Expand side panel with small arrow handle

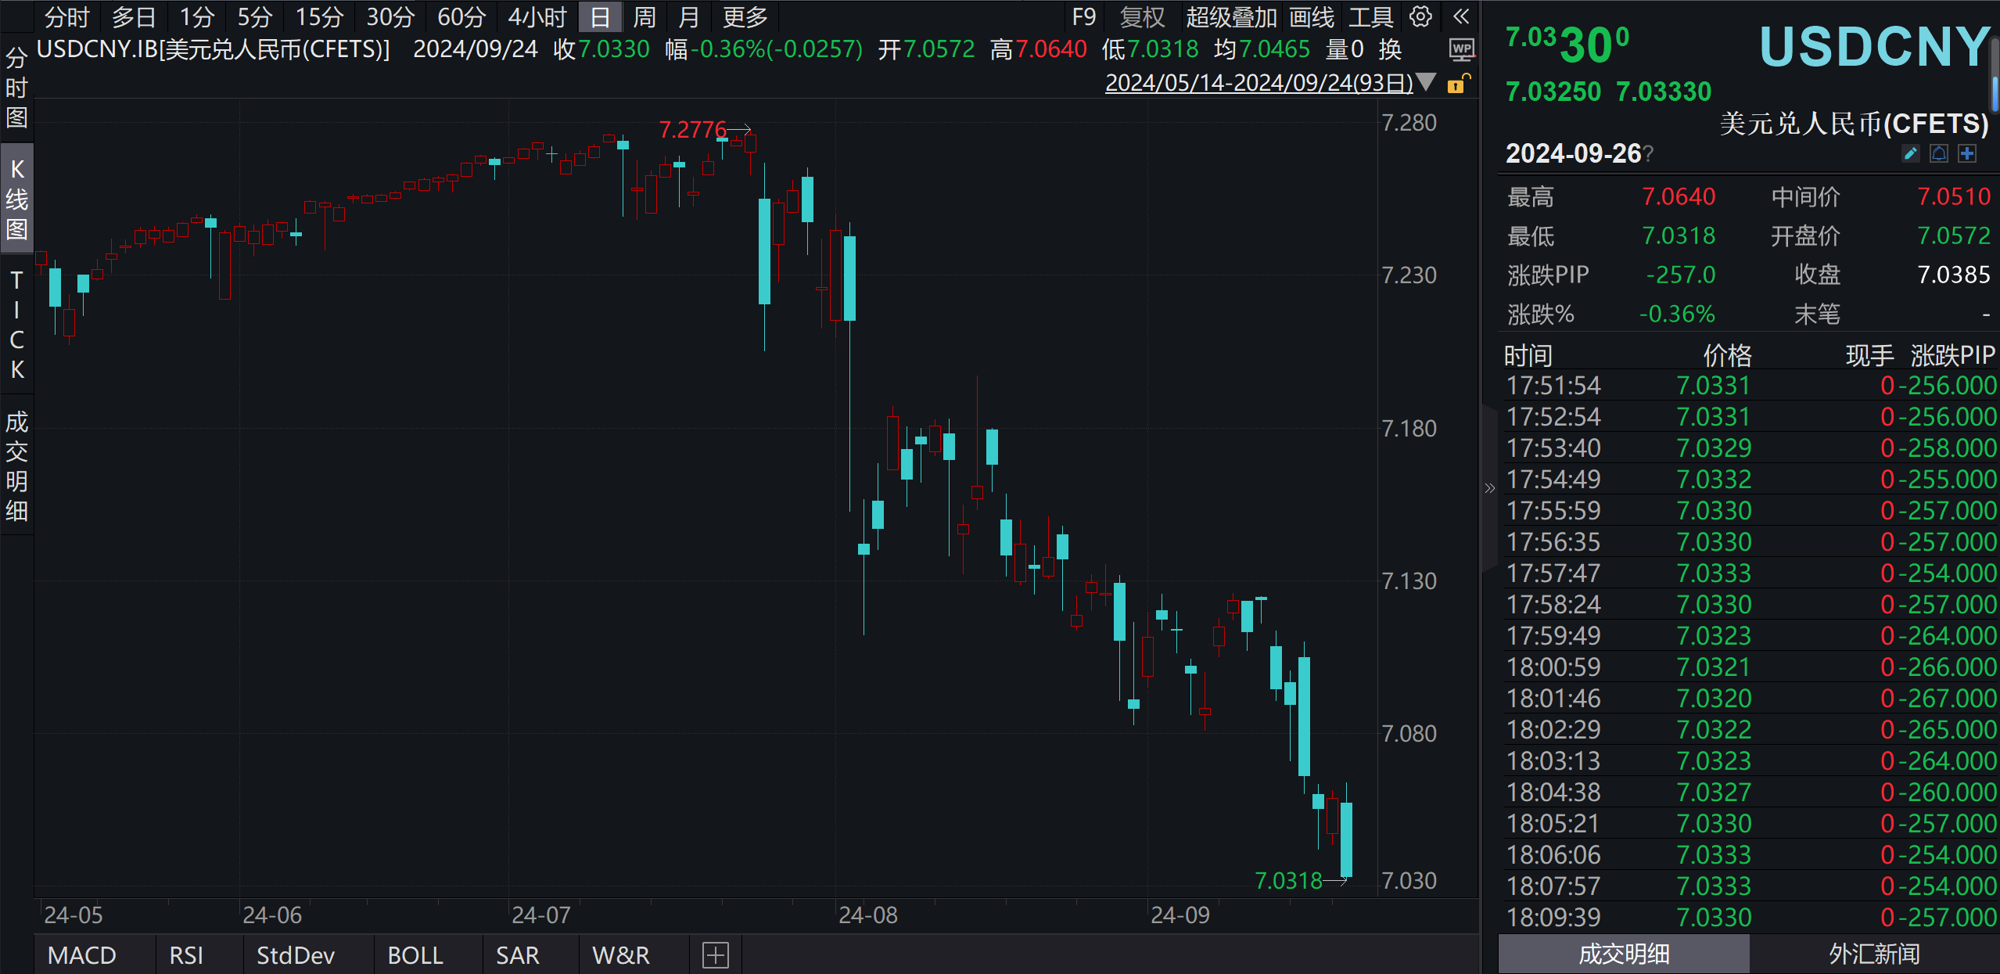click(1489, 488)
